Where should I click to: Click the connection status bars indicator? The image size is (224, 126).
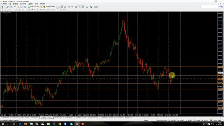pyautogui.click(x=211, y=120)
